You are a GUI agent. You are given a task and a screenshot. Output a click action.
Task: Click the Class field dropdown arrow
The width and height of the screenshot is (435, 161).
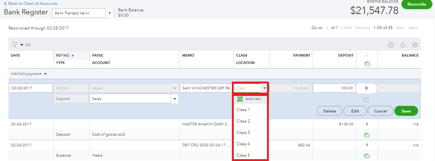click(x=265, y=88)
